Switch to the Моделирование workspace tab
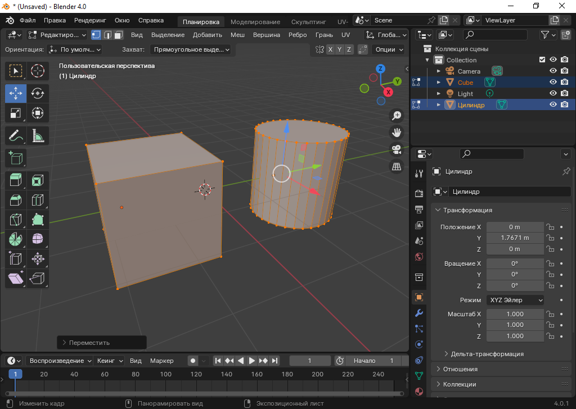The image size is (576, 409). [x=255, y=22]
